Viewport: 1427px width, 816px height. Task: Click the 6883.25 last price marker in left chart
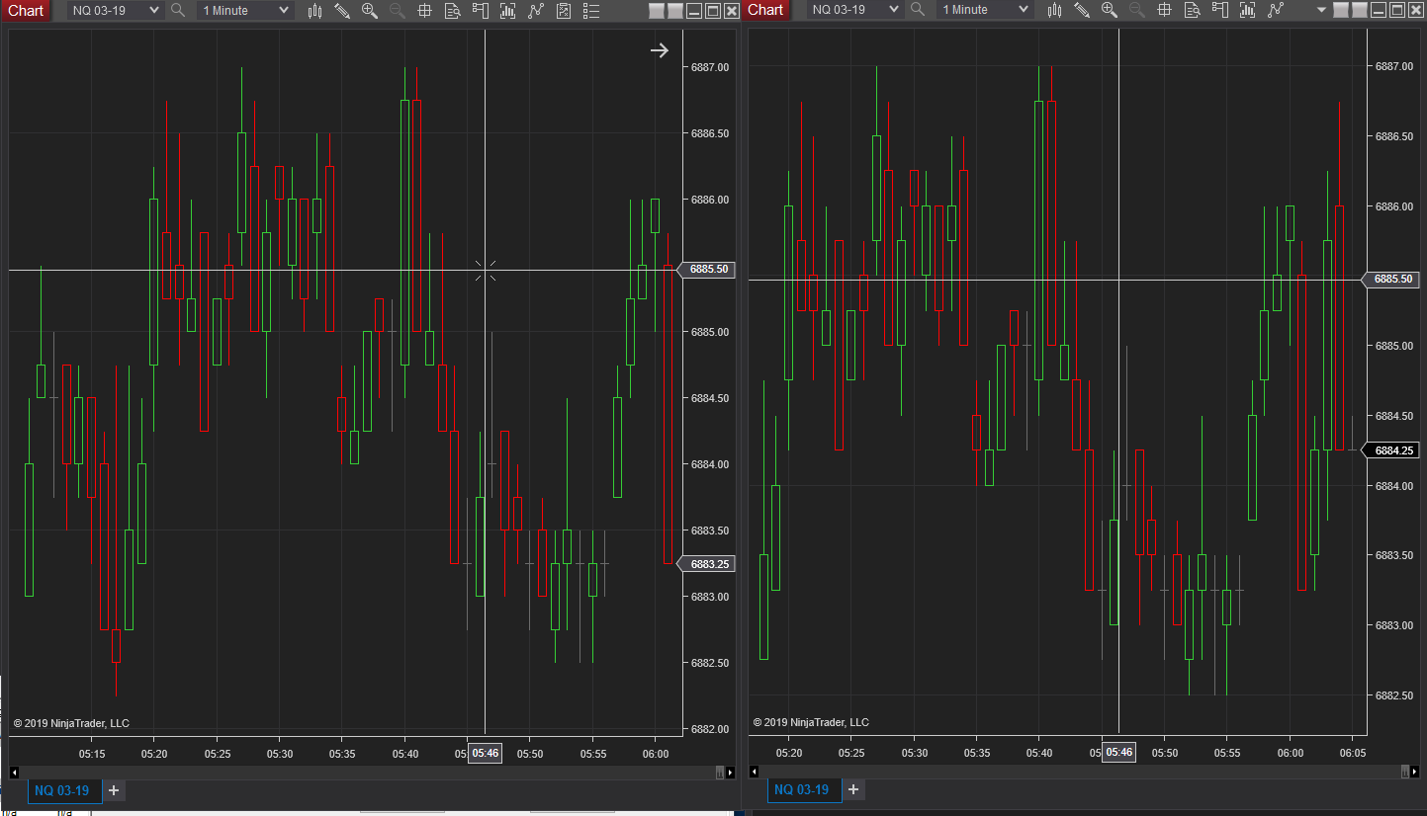pyautogui.click(x=708, y=564)
